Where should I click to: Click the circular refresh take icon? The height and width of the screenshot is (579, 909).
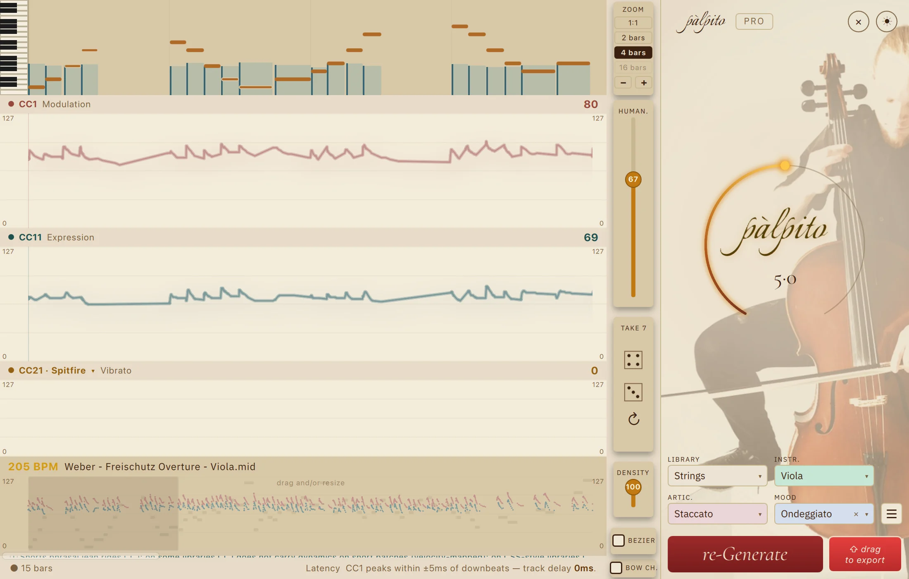pyautogui.click(x=633, y=419)
